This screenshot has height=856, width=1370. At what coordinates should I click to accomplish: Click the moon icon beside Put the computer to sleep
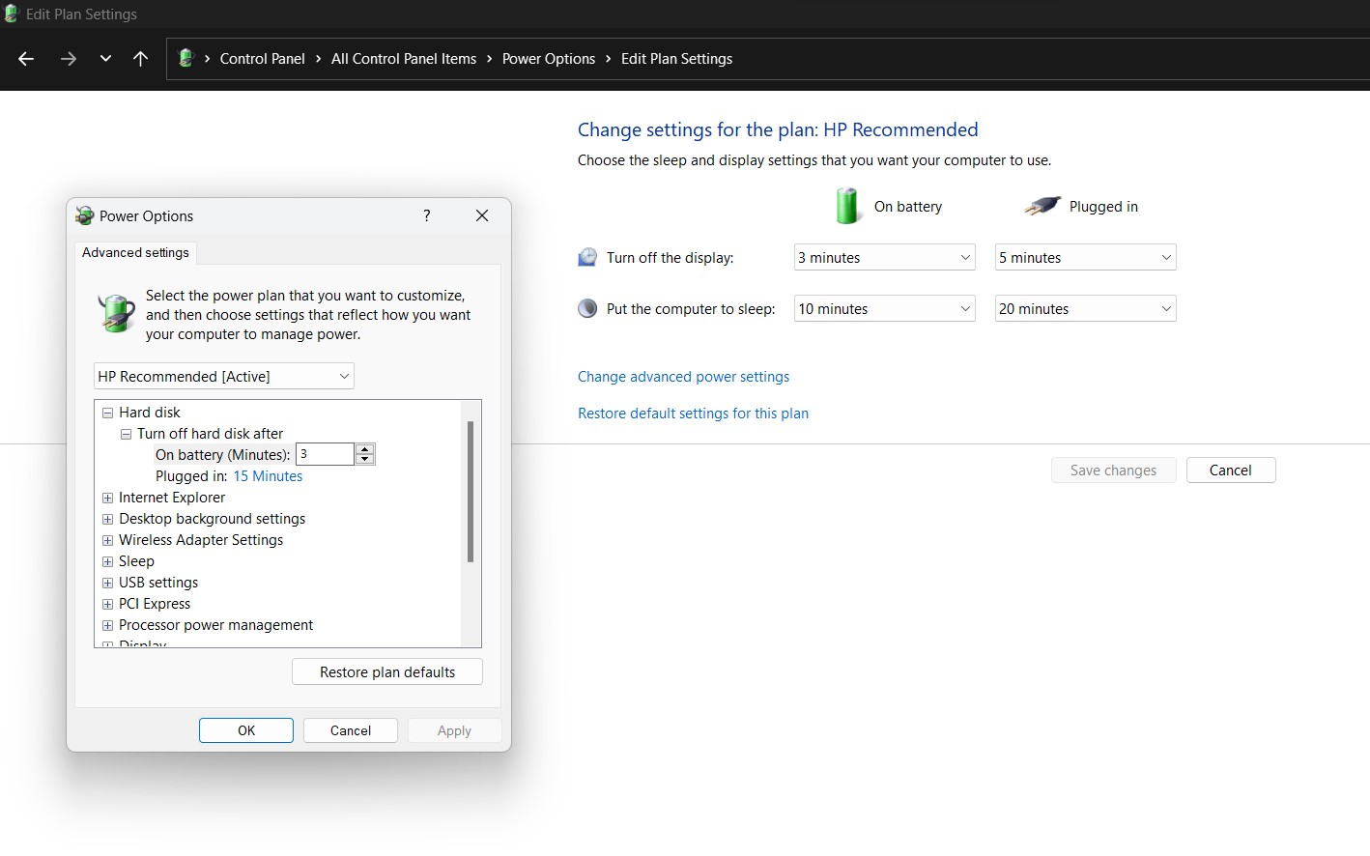pos(587,307)
